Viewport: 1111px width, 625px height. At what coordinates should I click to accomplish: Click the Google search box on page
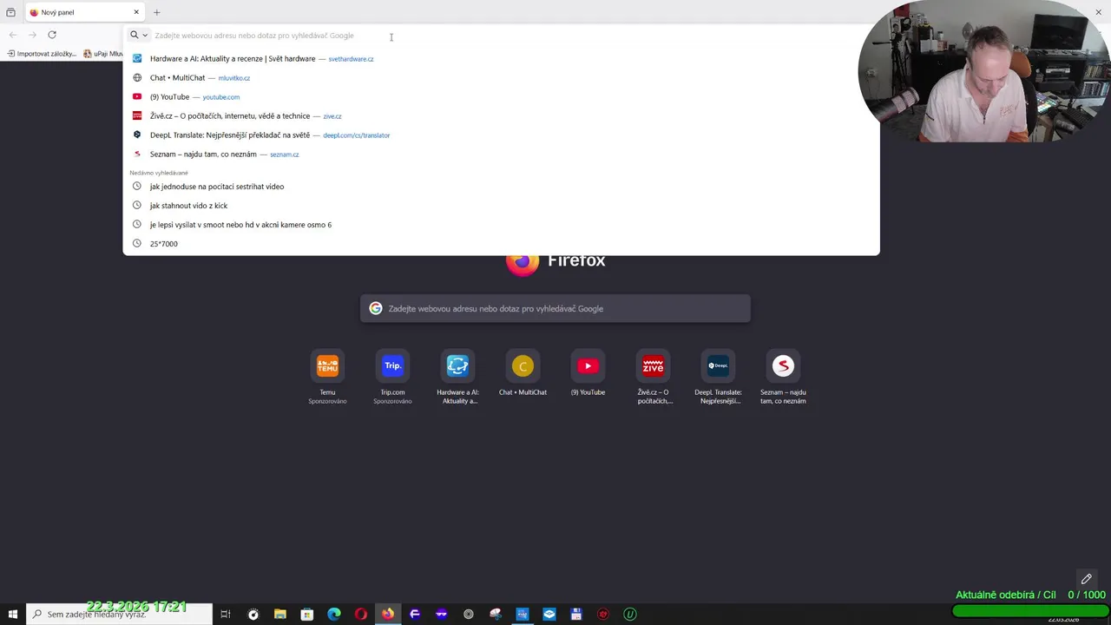coord(555,309)
